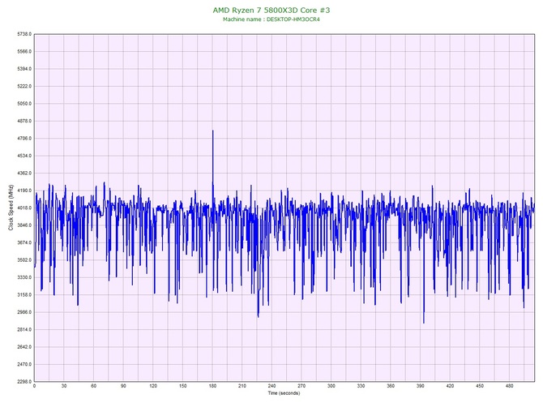Click the Clock Speed (MHz) axis label

click(x=11, y=208)
